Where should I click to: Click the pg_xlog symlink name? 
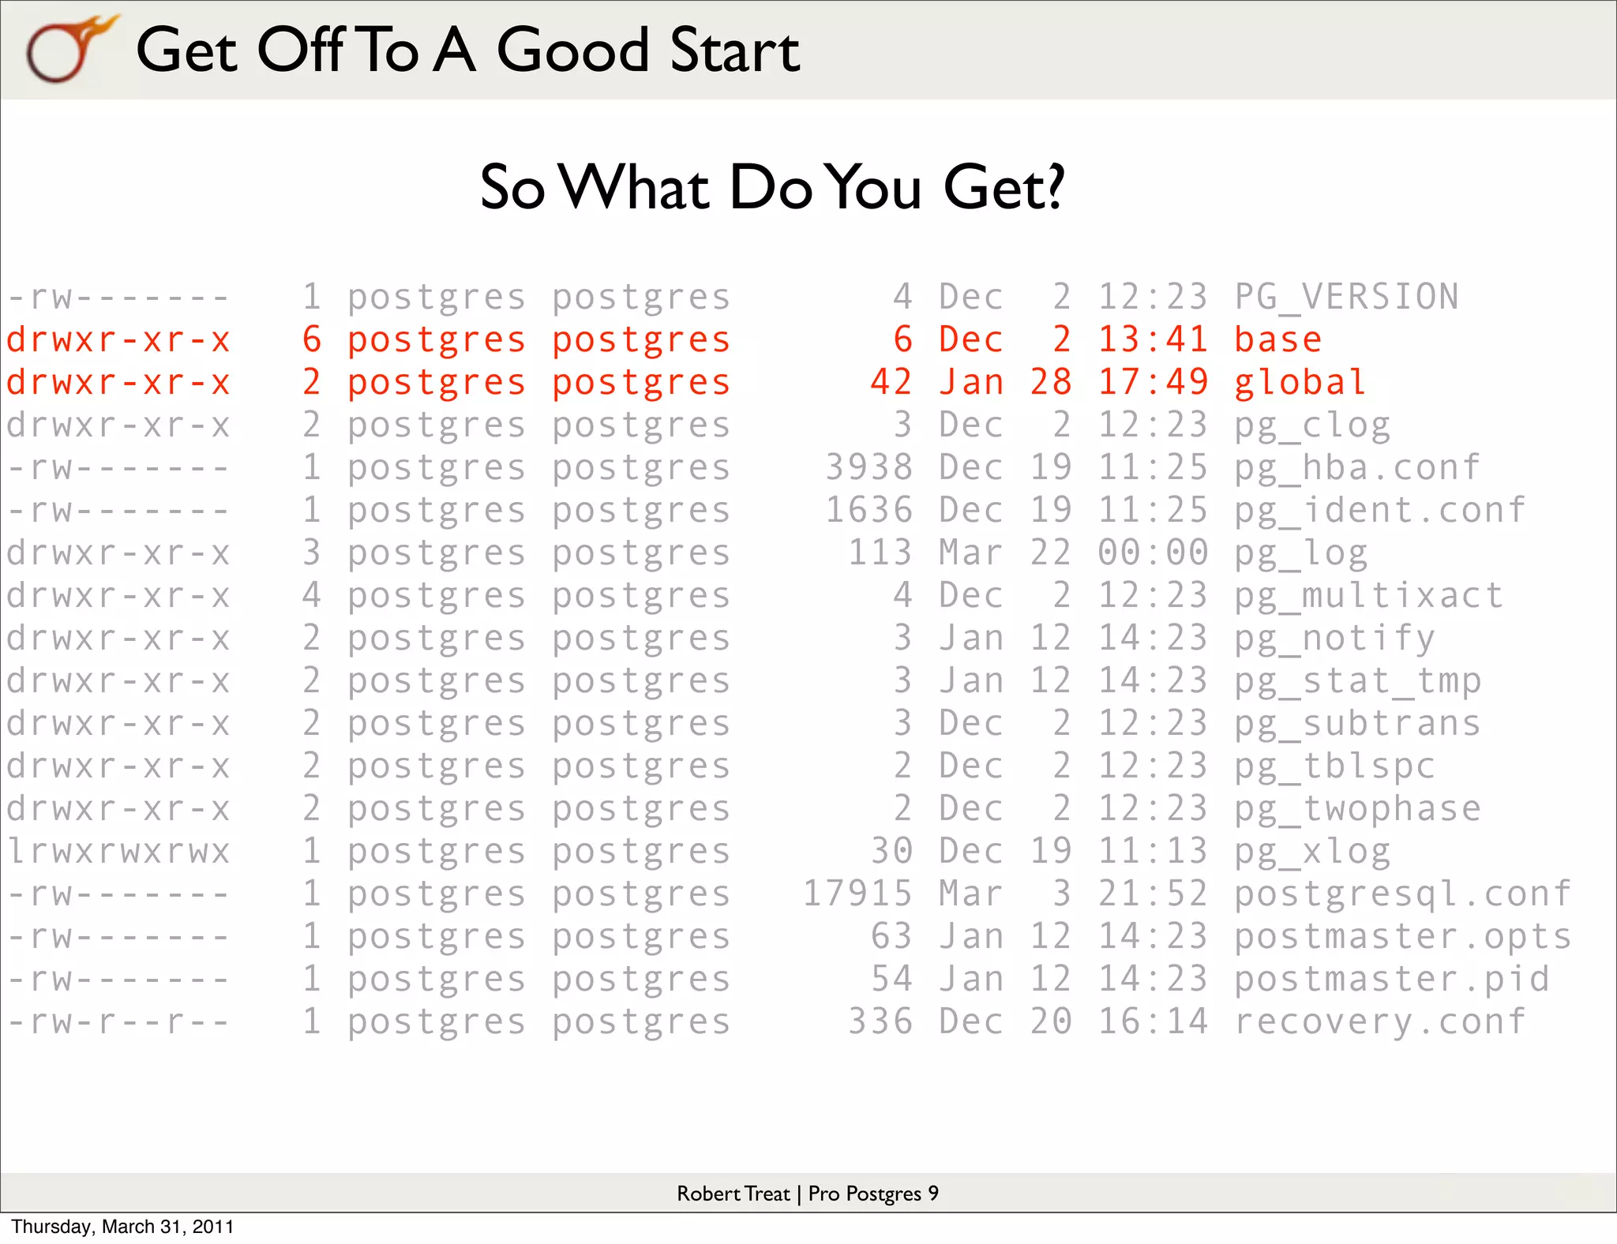[x=1312, y=852]
